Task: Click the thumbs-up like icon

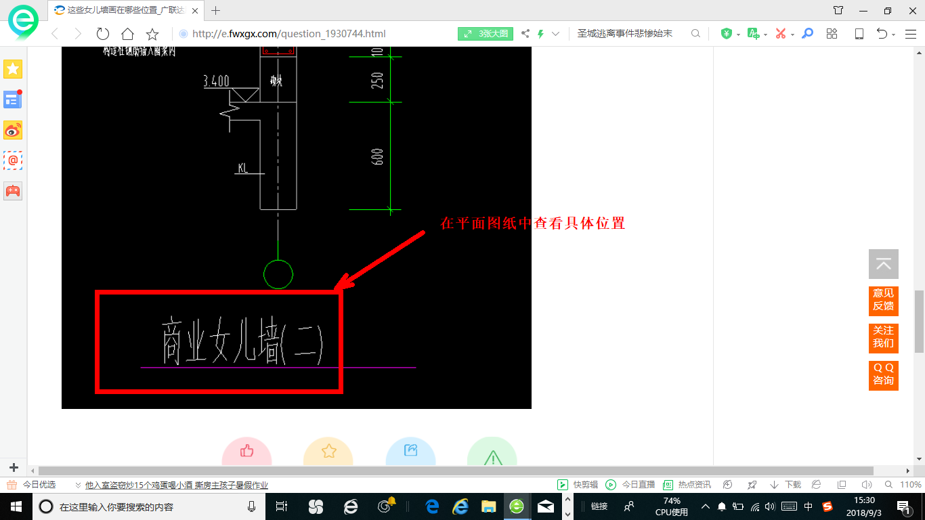Action: (x=246, y=452)
